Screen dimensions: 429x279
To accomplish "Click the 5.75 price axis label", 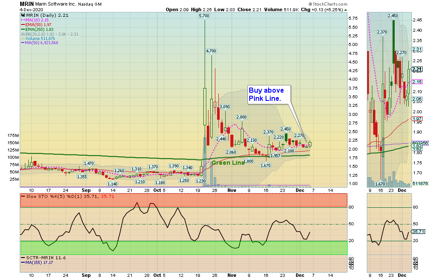I will click(x=353, y=18).
